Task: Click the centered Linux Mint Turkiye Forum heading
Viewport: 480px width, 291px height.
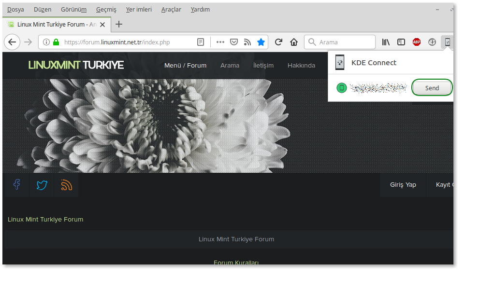Action: [236, 239]
